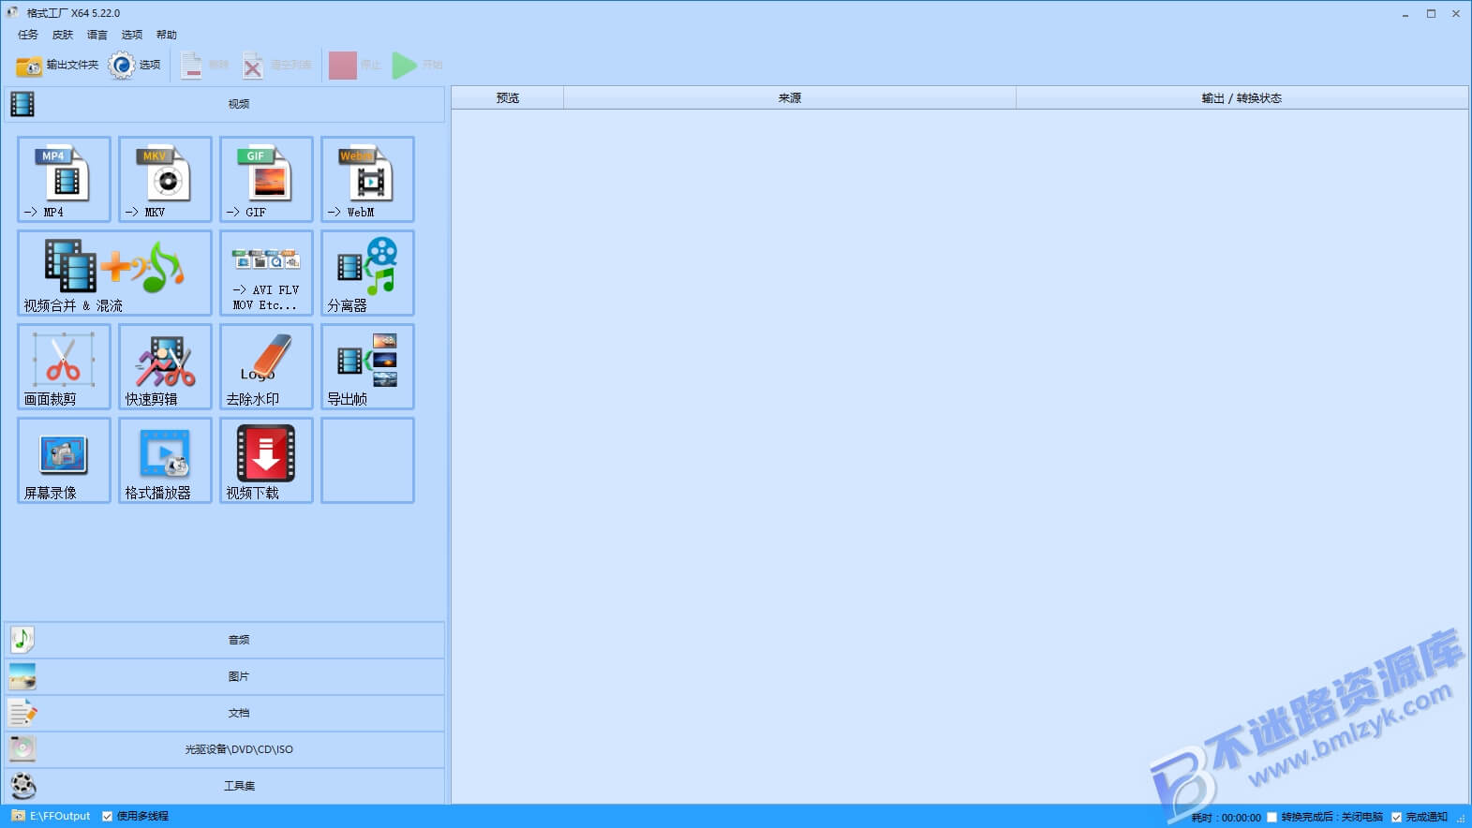Open the 语言 language menu
Viewport: 1472px width, 828px height.
(x=97, y=35)
